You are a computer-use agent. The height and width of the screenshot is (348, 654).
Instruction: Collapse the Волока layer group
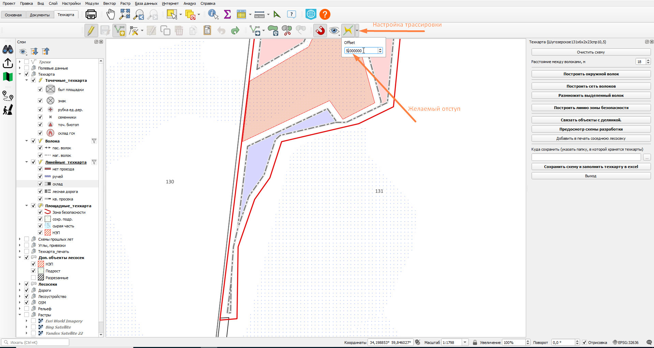pyautogui.click(x=27, y=141)
